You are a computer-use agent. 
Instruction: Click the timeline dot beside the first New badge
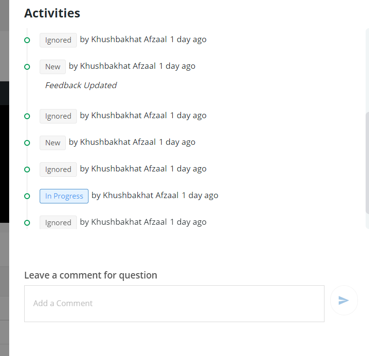point(27,67)
